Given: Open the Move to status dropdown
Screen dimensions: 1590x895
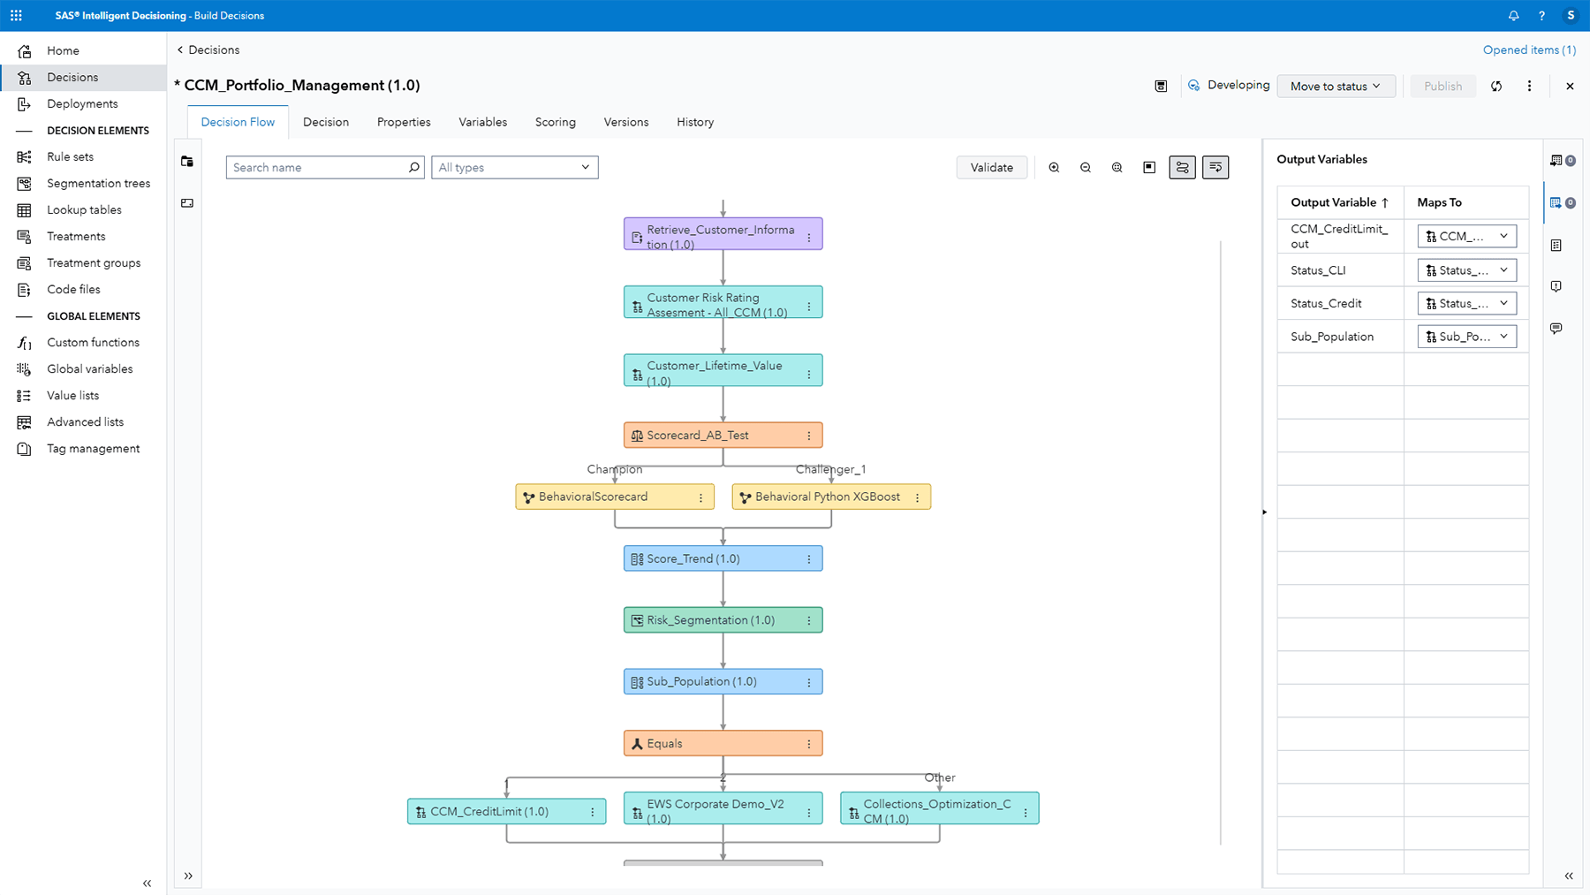Looking at the screenshot, I should point(1335,86).
